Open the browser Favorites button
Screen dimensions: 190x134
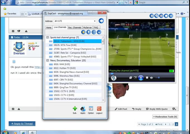(x=10, y=14)
